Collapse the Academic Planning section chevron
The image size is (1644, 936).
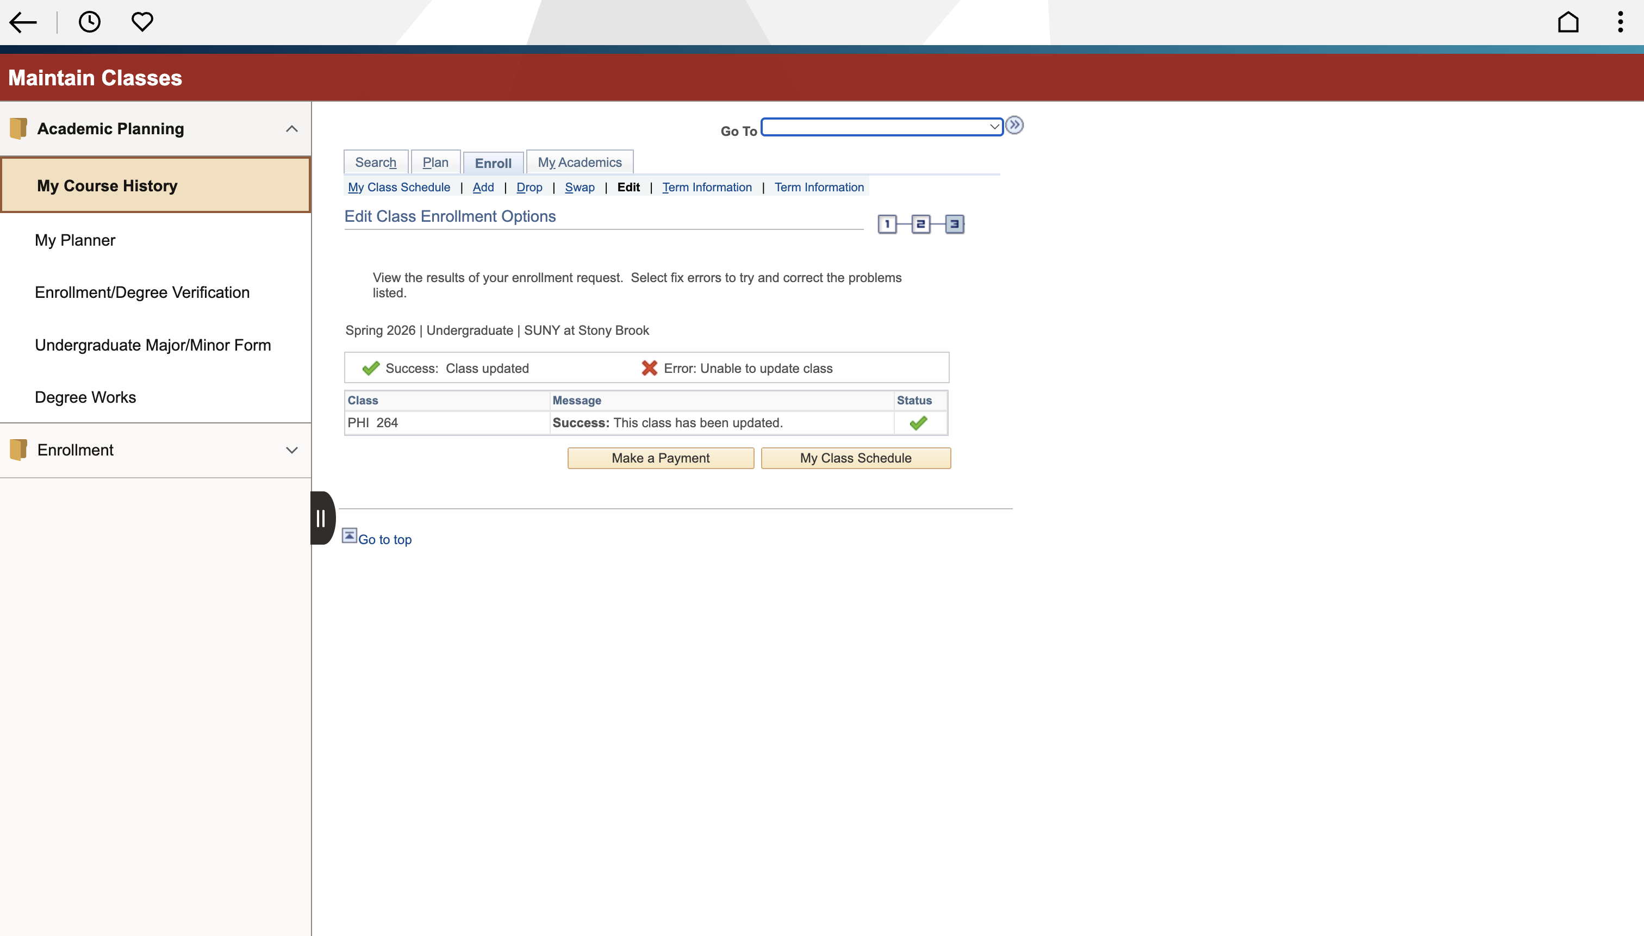point(292,129)
